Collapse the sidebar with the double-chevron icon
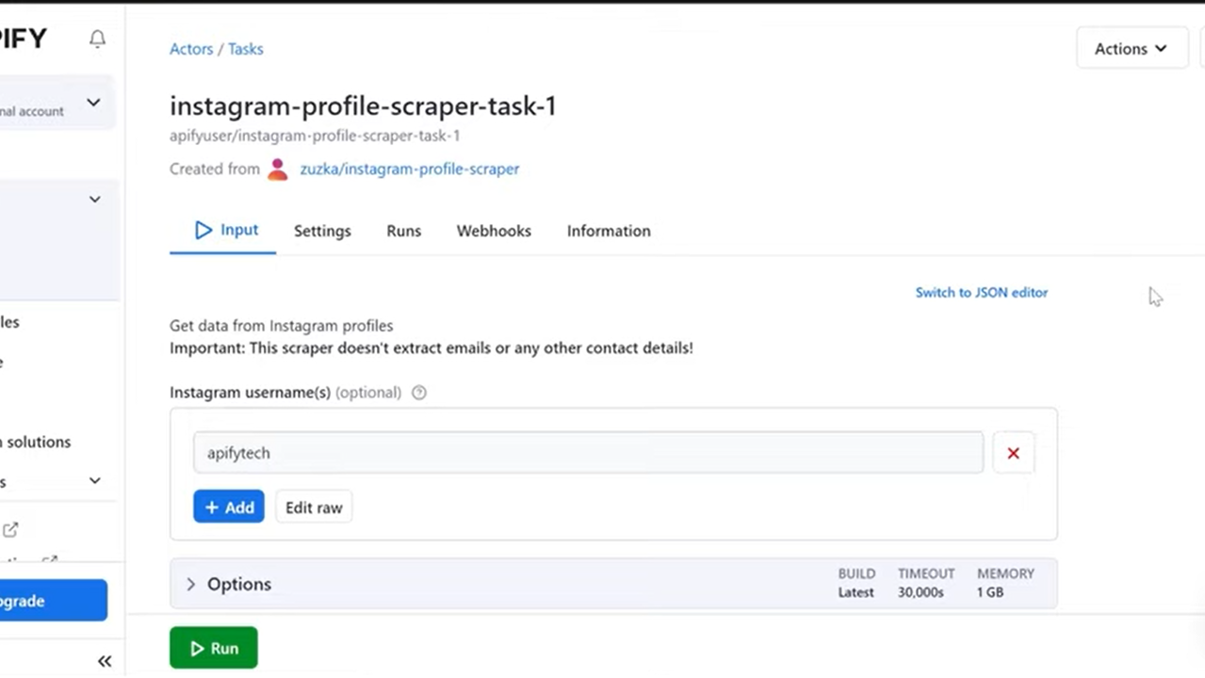 (x=104, y=660)
